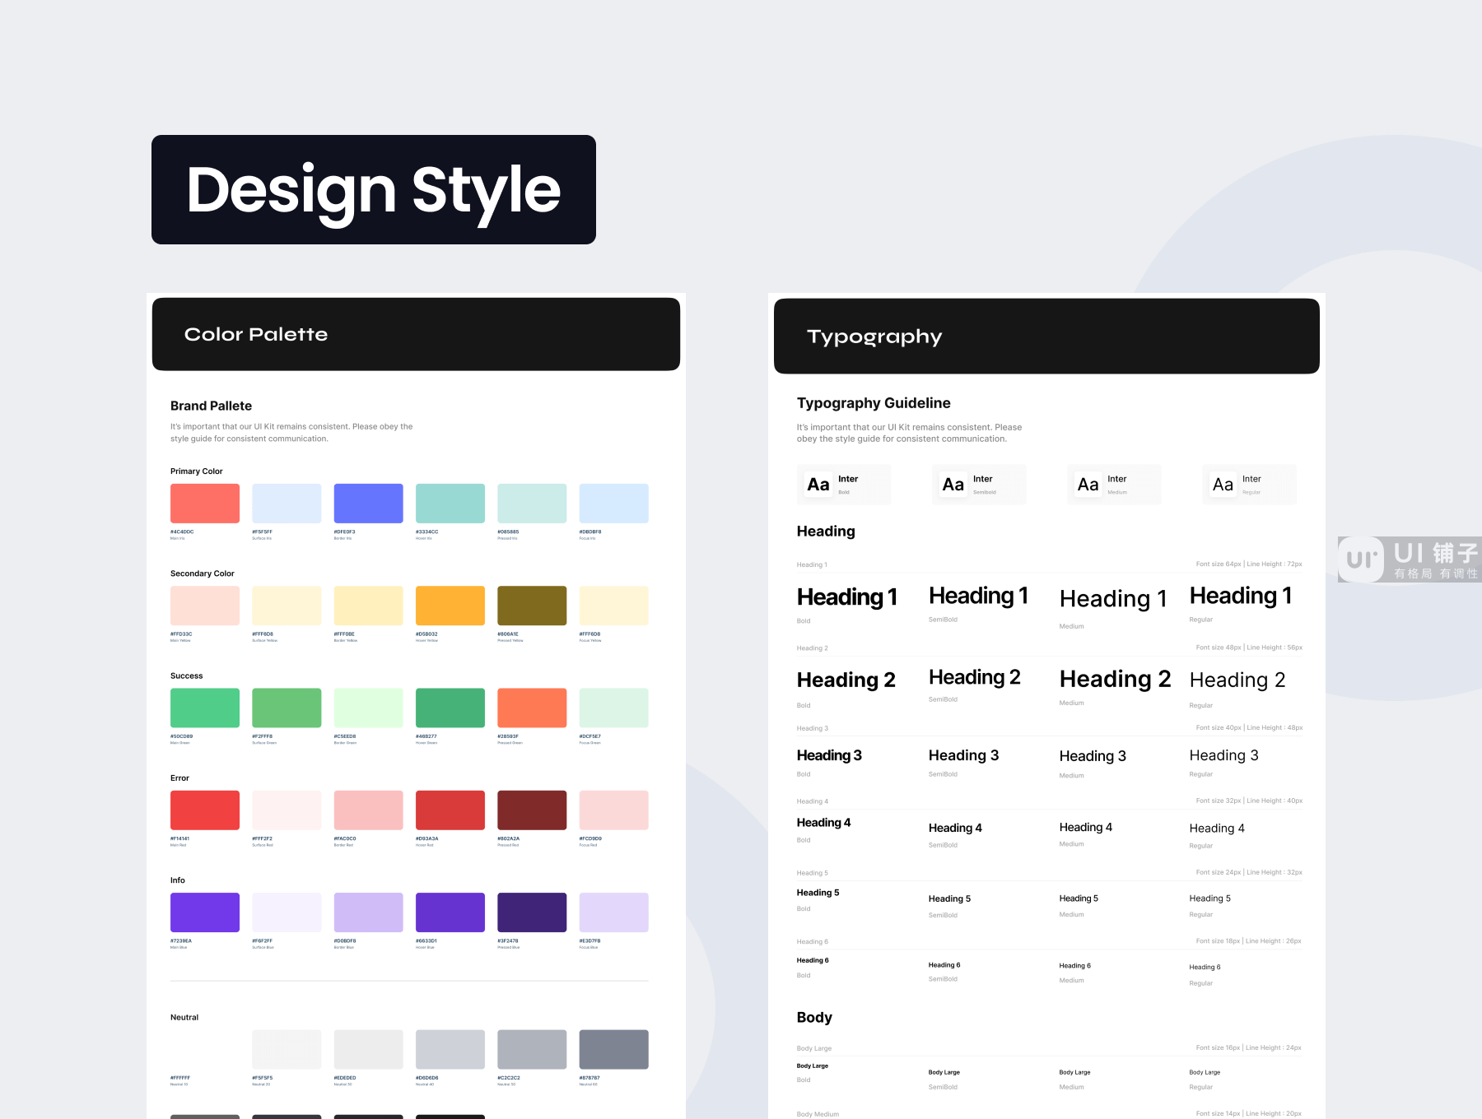Image resolution: width=1482 pixels, height=1119 pixels.
Task: Choose the Focus Green #DCF5E7 swatch
Action: click(614, 708)
